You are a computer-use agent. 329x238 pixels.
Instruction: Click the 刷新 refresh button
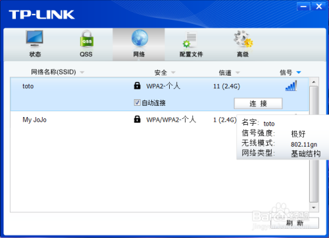click(295, 223)
